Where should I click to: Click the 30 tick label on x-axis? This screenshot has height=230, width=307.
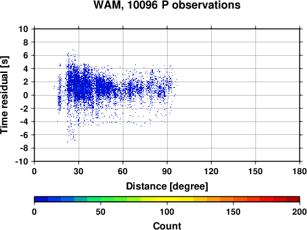79,171
